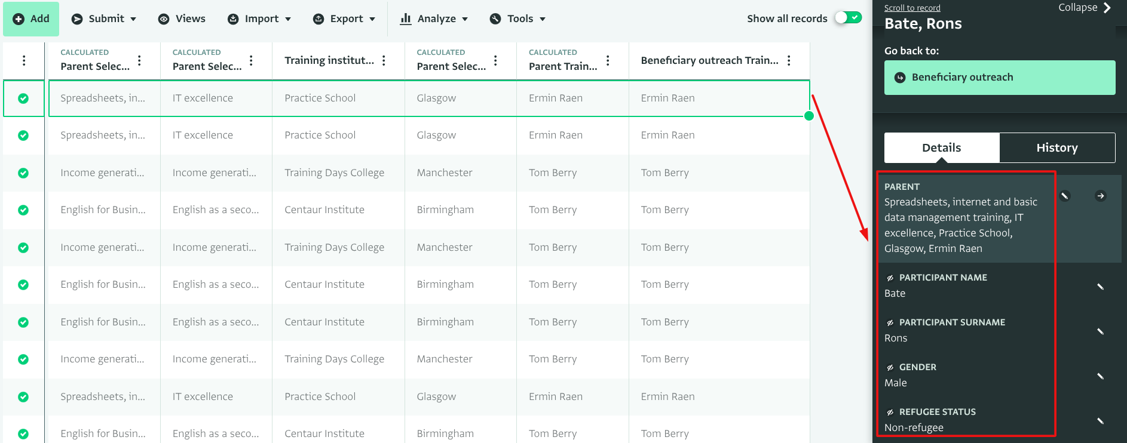Toggle the Show all records switch
This screenshot has height=443, width=1127.
(848, 18)
